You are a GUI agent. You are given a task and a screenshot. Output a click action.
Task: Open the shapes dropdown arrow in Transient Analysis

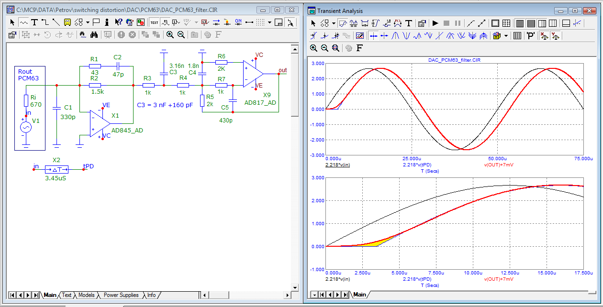point(334,23)
